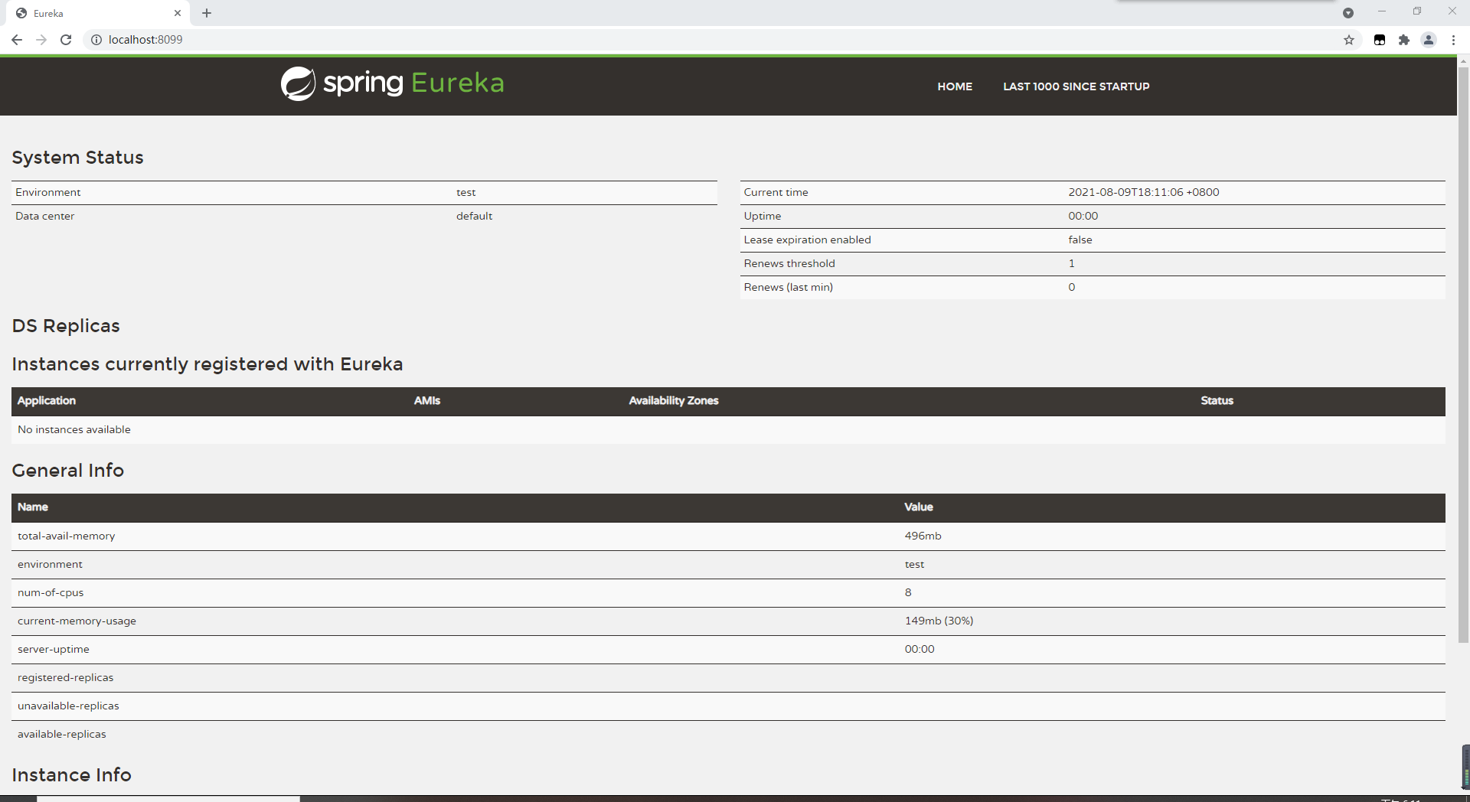Click the 'Renews threshold' label
The width and height of the screenshot is (1470, 802).
coord(789,263)
